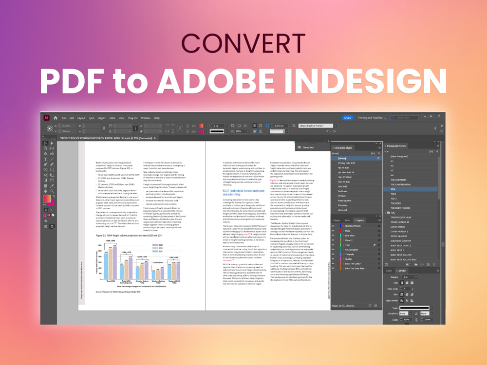Select the Rectangle tool
This screenshot has height=365, width=487.
[x=52, y=169]
